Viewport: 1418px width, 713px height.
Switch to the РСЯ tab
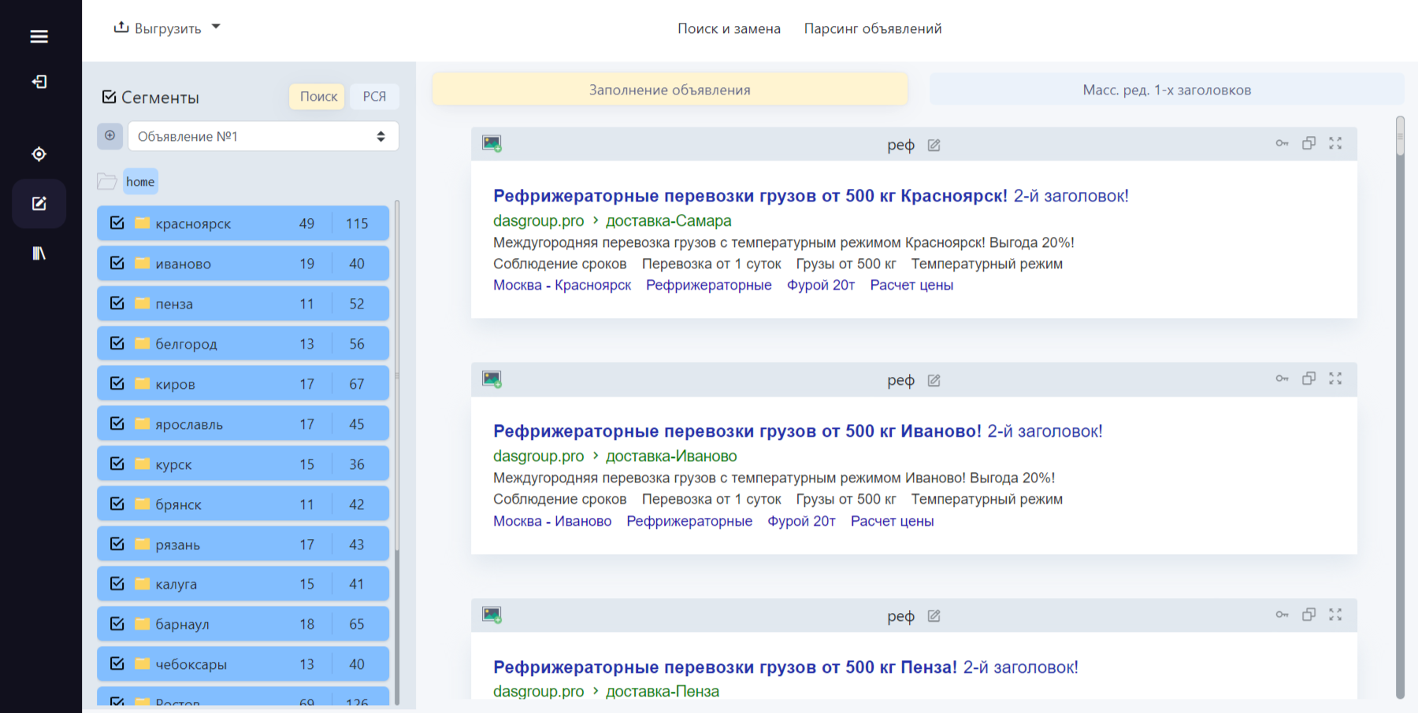click(x=374, y=96)
